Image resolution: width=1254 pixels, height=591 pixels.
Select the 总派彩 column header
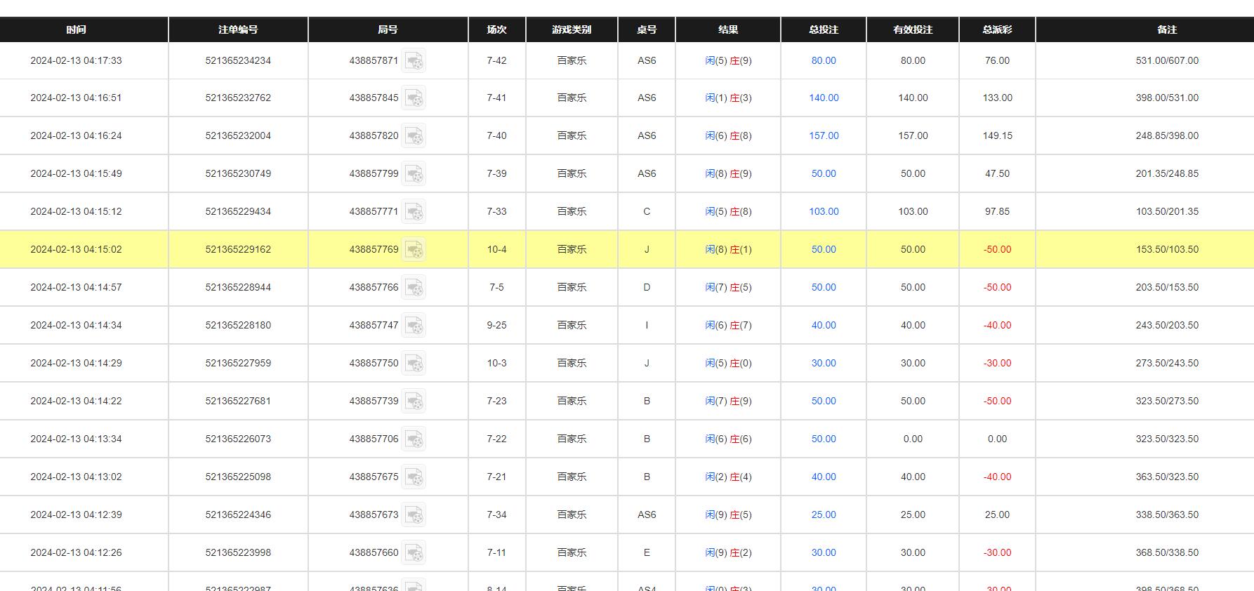pyautogui.click(x=997, y=29)
